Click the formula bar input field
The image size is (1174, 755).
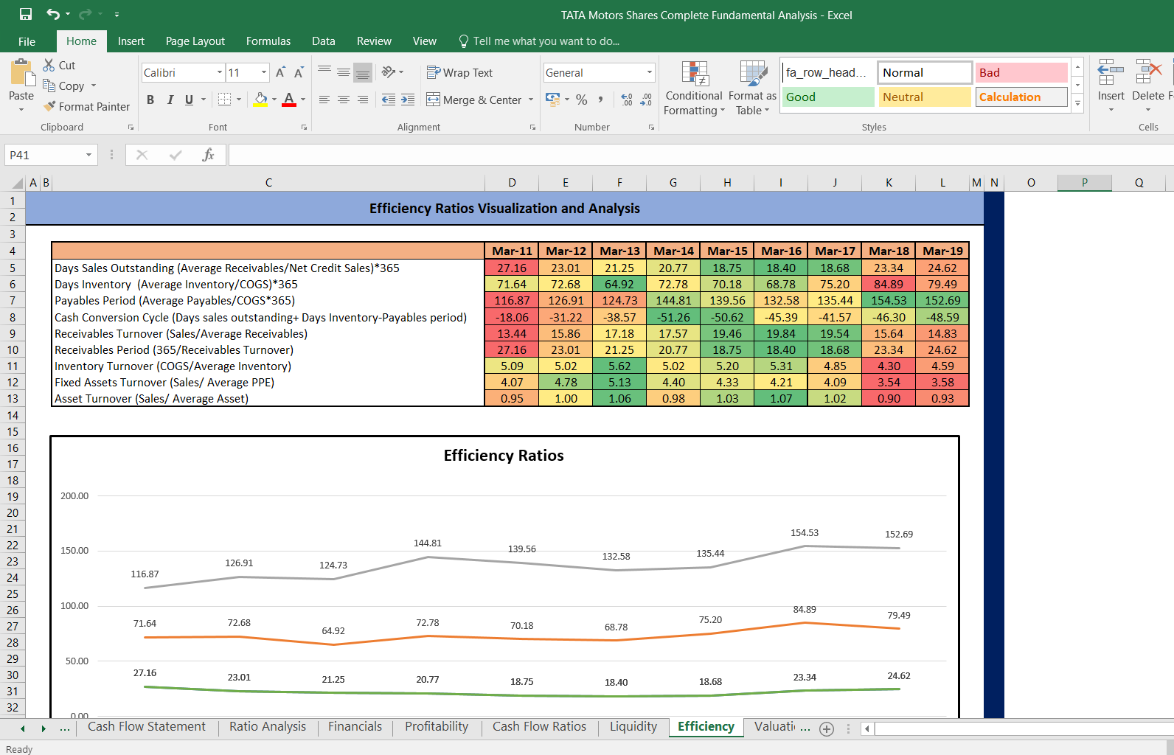tap(701, 155)
